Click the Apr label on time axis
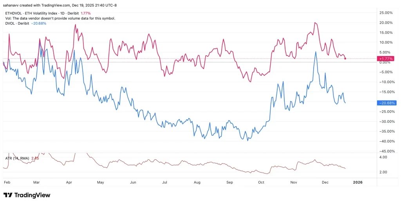The width and height of the screenshot is (401, 204). pyautogui.click(x=69, y=182)
